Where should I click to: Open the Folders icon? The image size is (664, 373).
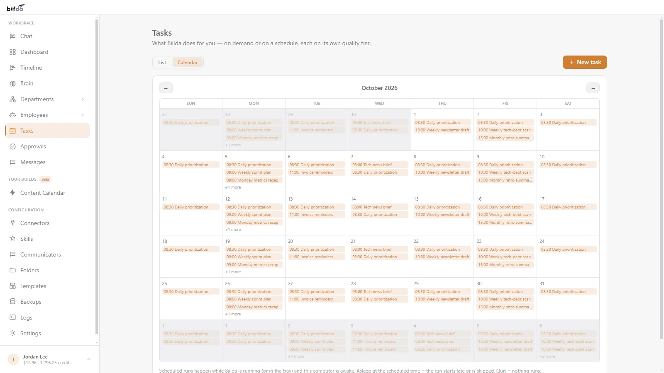(x=12, y=270)
